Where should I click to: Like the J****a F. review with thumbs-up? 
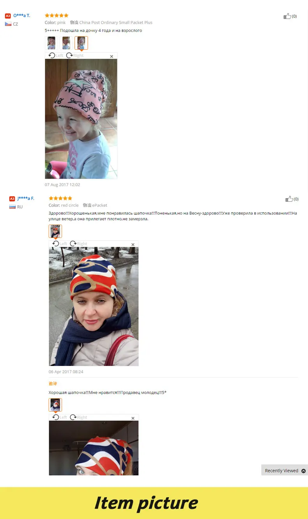coord(289,199)
